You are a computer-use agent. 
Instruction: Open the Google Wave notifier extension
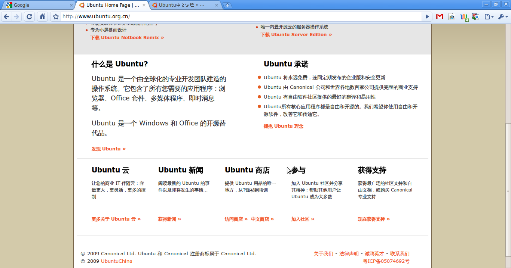coord(464,17)
